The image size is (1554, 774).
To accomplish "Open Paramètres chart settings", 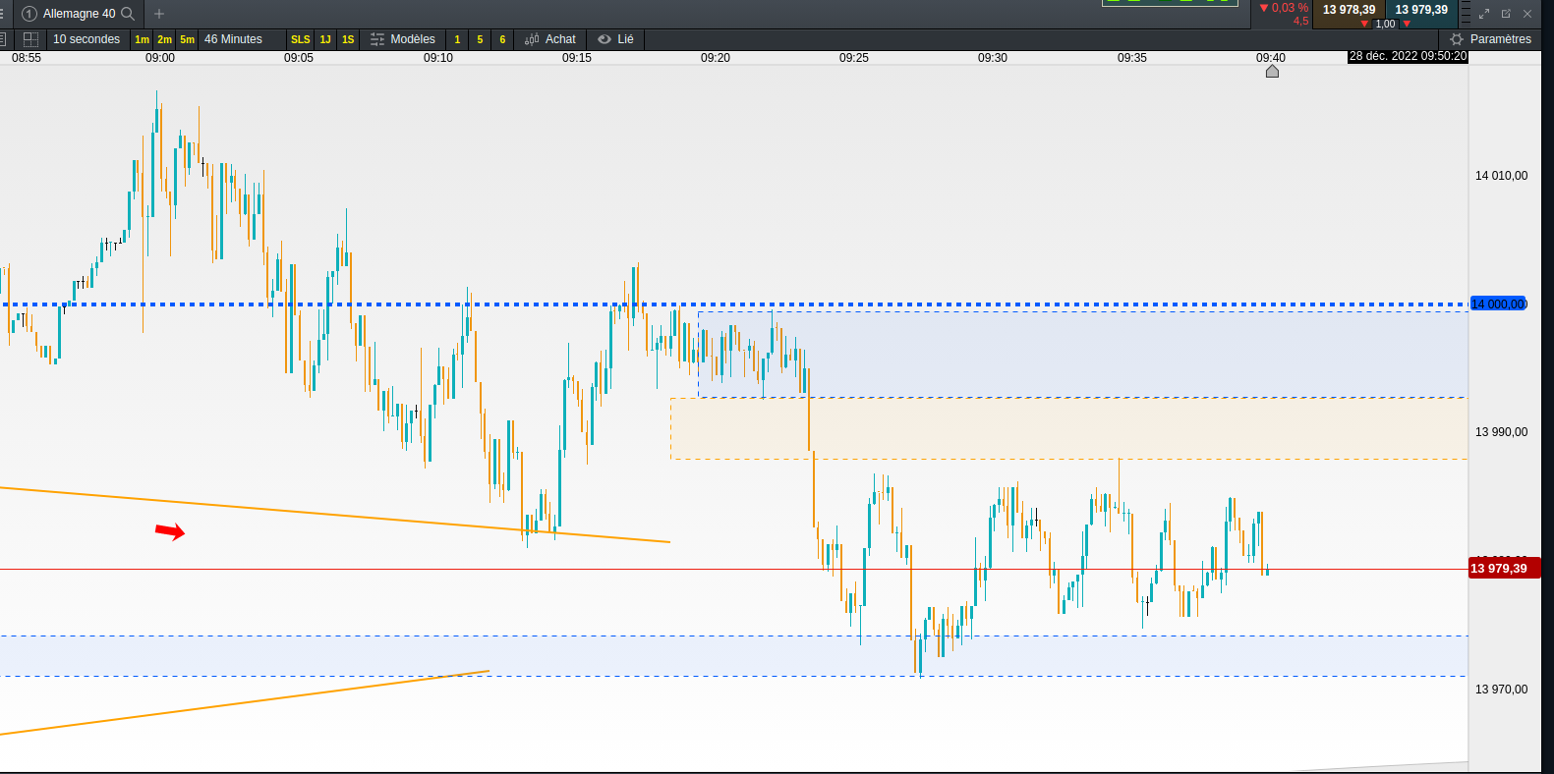I will [1491, 39].
